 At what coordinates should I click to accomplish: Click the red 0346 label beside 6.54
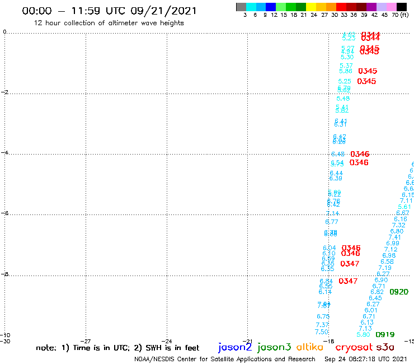(x=359, y=162)
